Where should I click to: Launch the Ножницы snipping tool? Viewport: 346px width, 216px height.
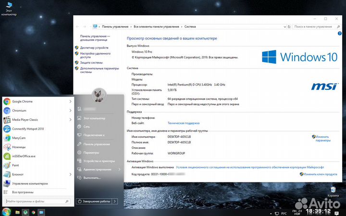coord(37,147)
